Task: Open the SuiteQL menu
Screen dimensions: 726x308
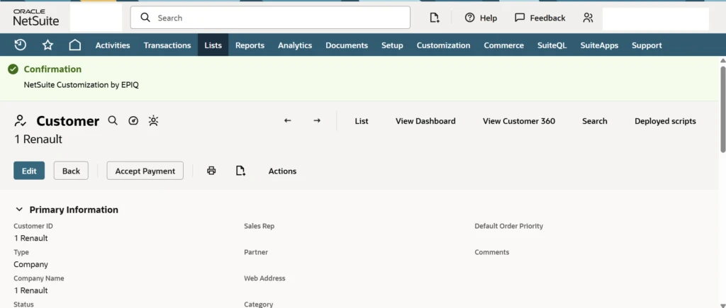Action: coord(552,45)
